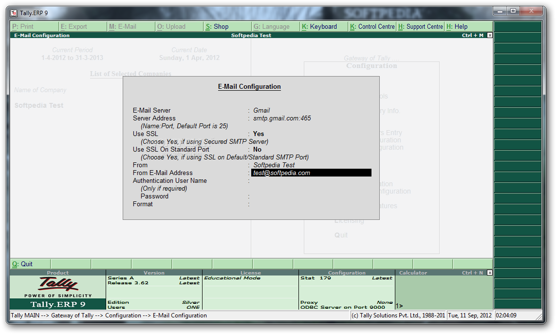Open the E-Mail menu button
This screenshot has width=556, height=334.
(x=131, y=27)
